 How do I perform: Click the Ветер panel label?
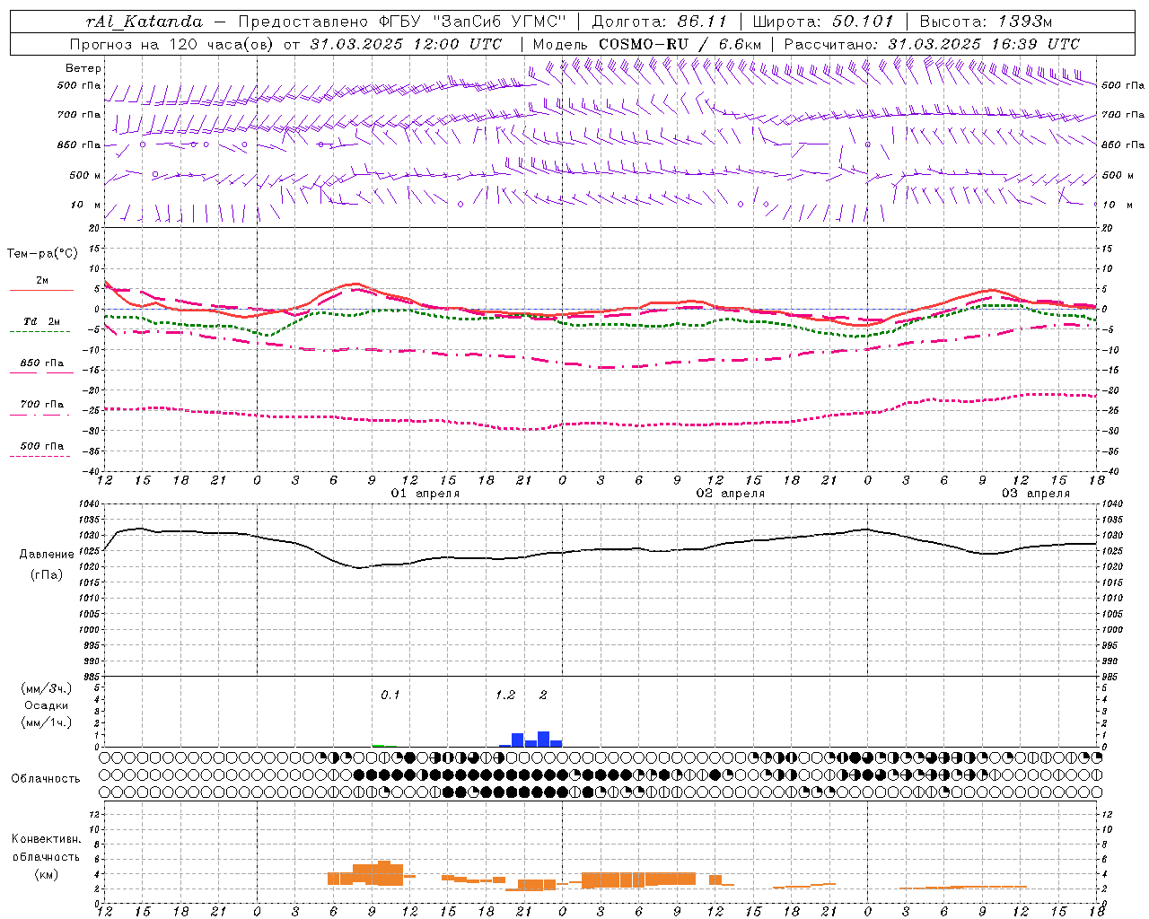click(83, 68)
